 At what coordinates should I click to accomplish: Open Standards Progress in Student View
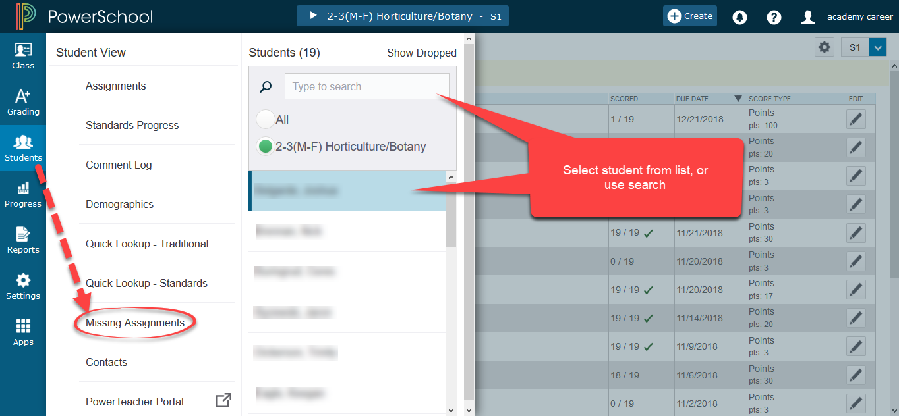coord(132,125)
